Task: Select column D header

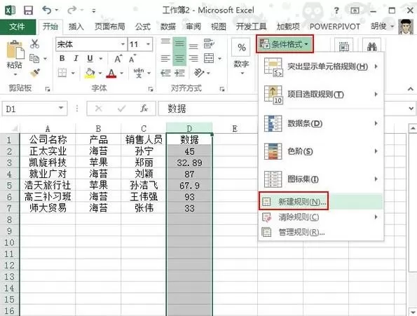Action: point(189,128)
